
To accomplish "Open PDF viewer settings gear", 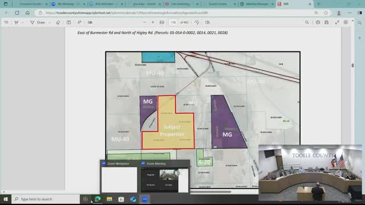I will pyautogui.click(x=346, y=22).
